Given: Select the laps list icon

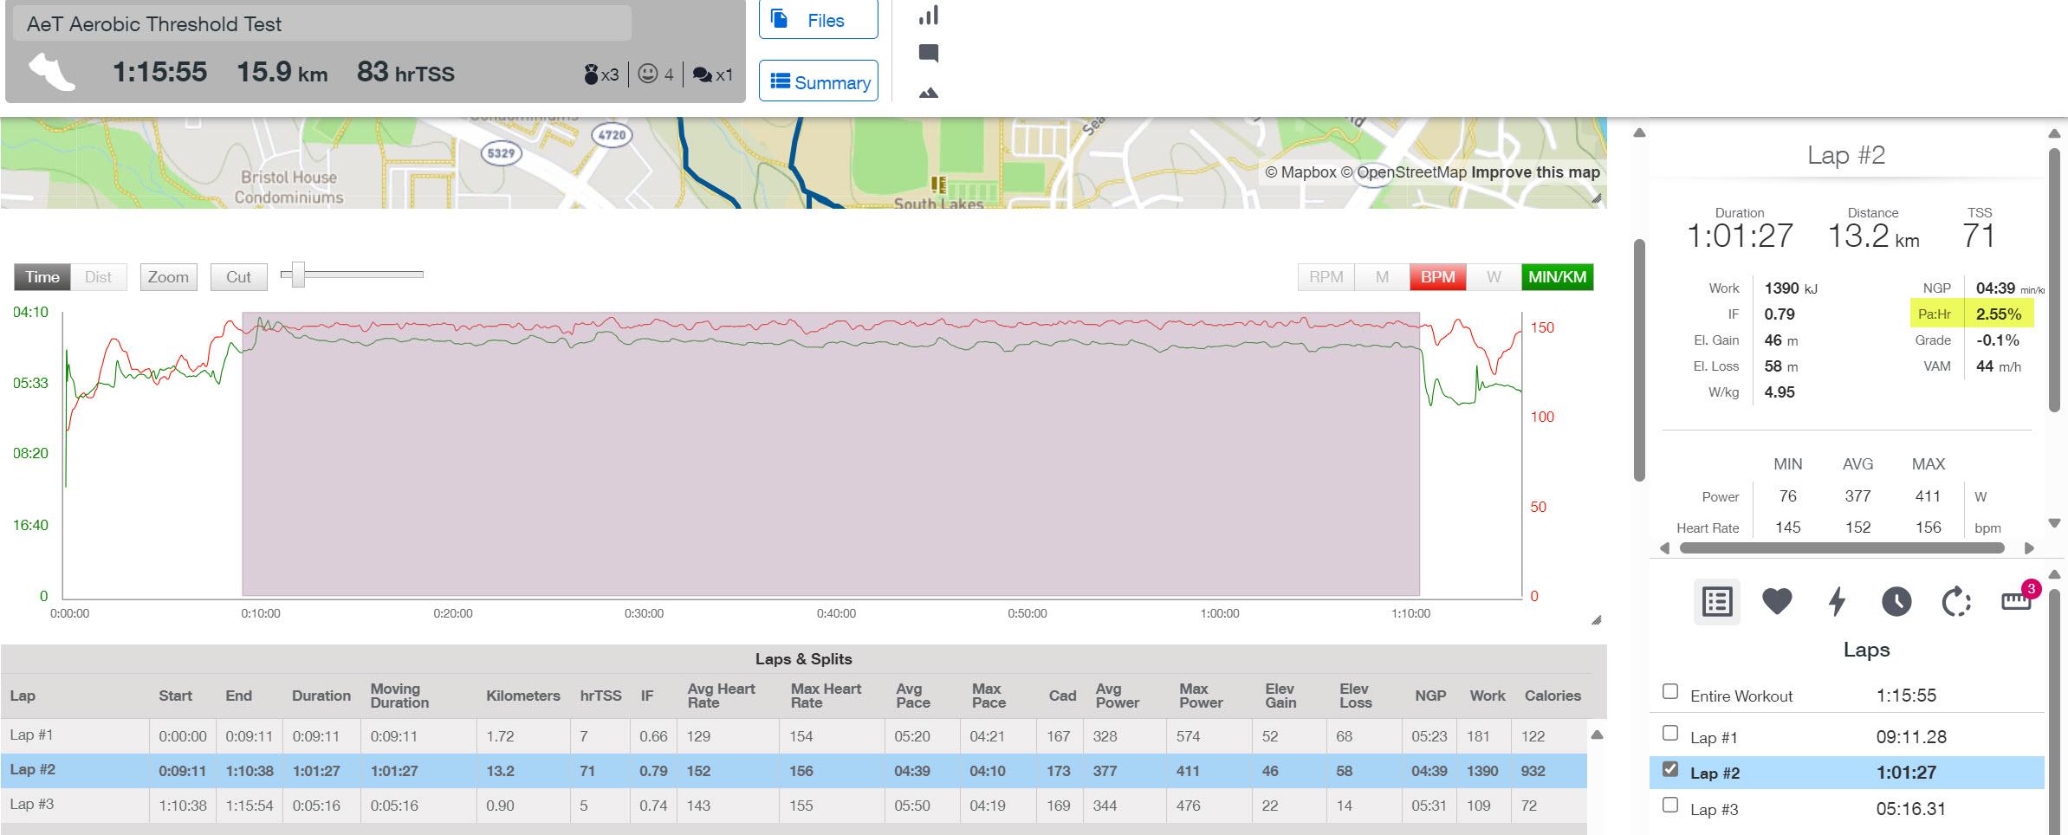Looking at the screenshot, I should [x=1716, y=601].
